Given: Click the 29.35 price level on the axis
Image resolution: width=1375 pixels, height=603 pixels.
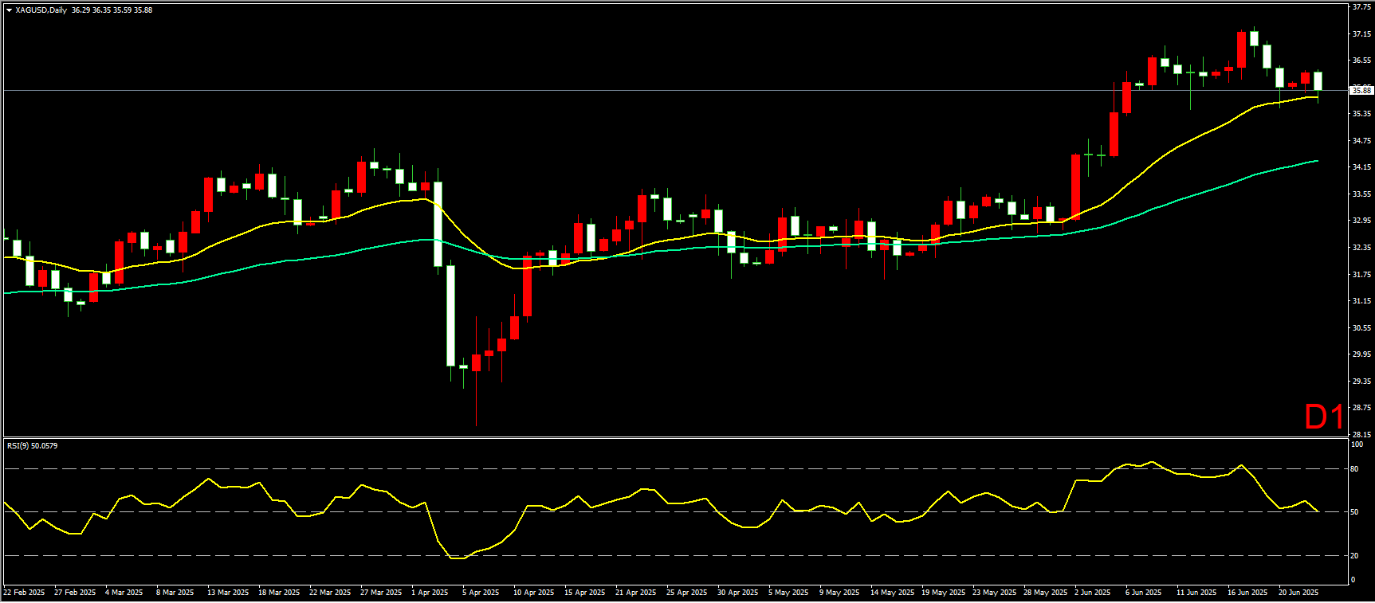Looking at the screenshot, I should tap(1361, 382).
